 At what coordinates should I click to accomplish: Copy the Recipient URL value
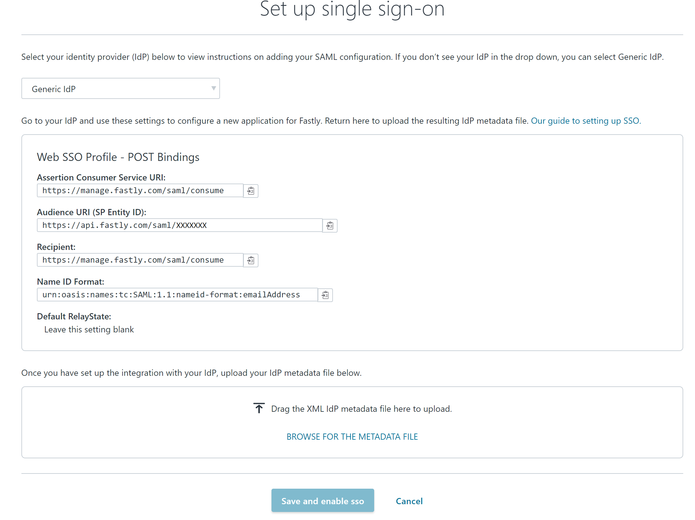point(251,260)
